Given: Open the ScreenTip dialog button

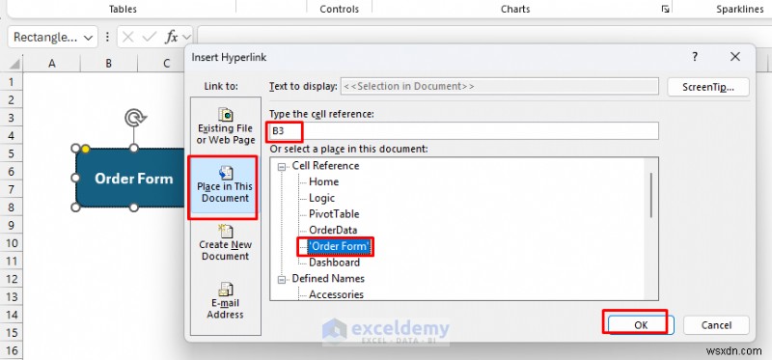Looking at the screenshot, I should pos(708,87).
